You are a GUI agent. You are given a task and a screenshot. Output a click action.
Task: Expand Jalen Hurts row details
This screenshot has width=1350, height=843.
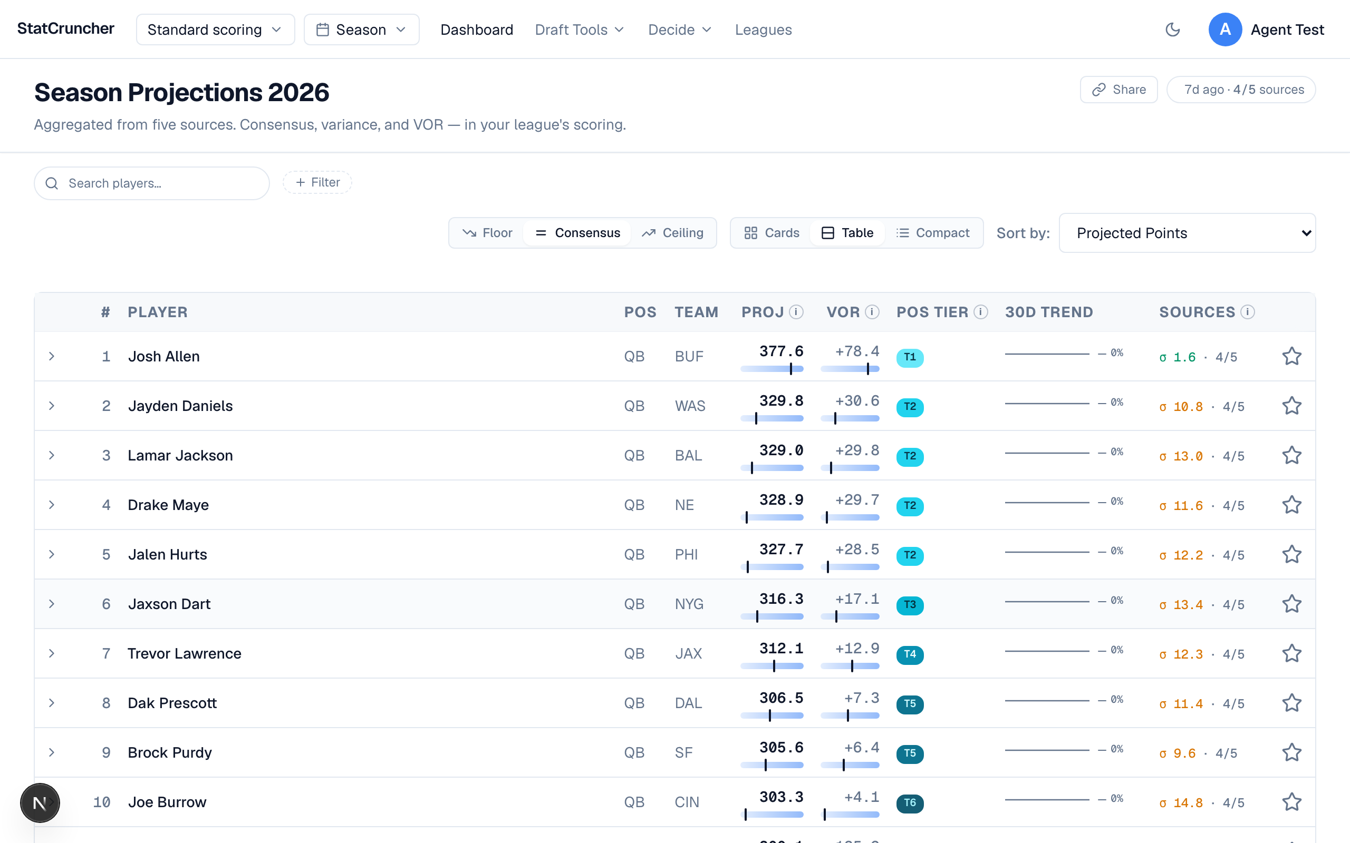[52, 554]
